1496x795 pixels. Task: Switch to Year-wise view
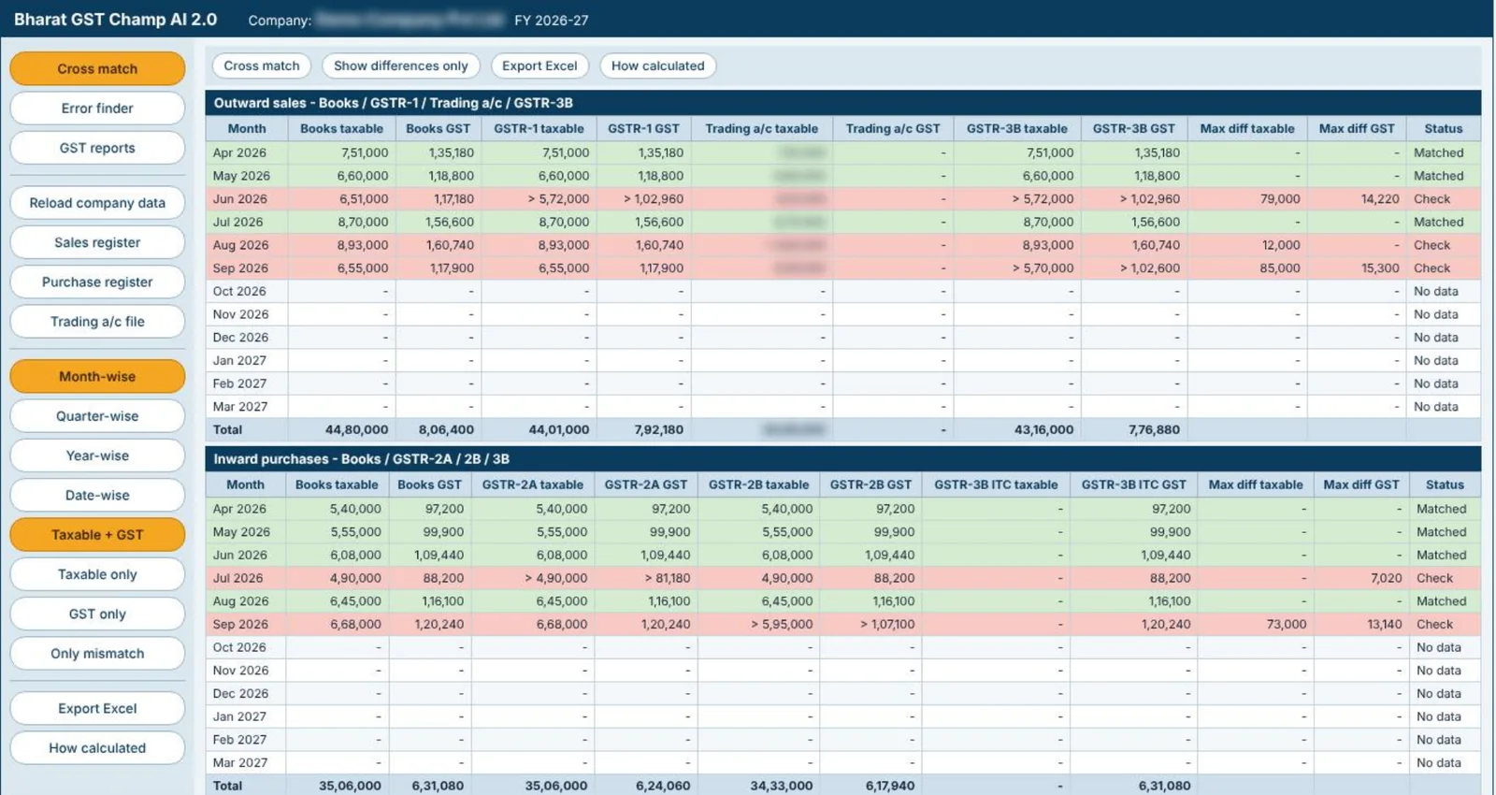[97, 455]
